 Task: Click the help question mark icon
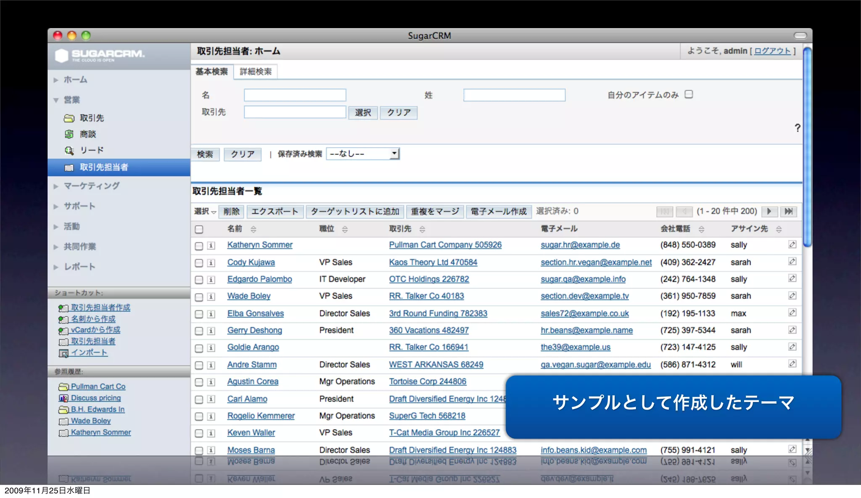click(x=797, y=128)
